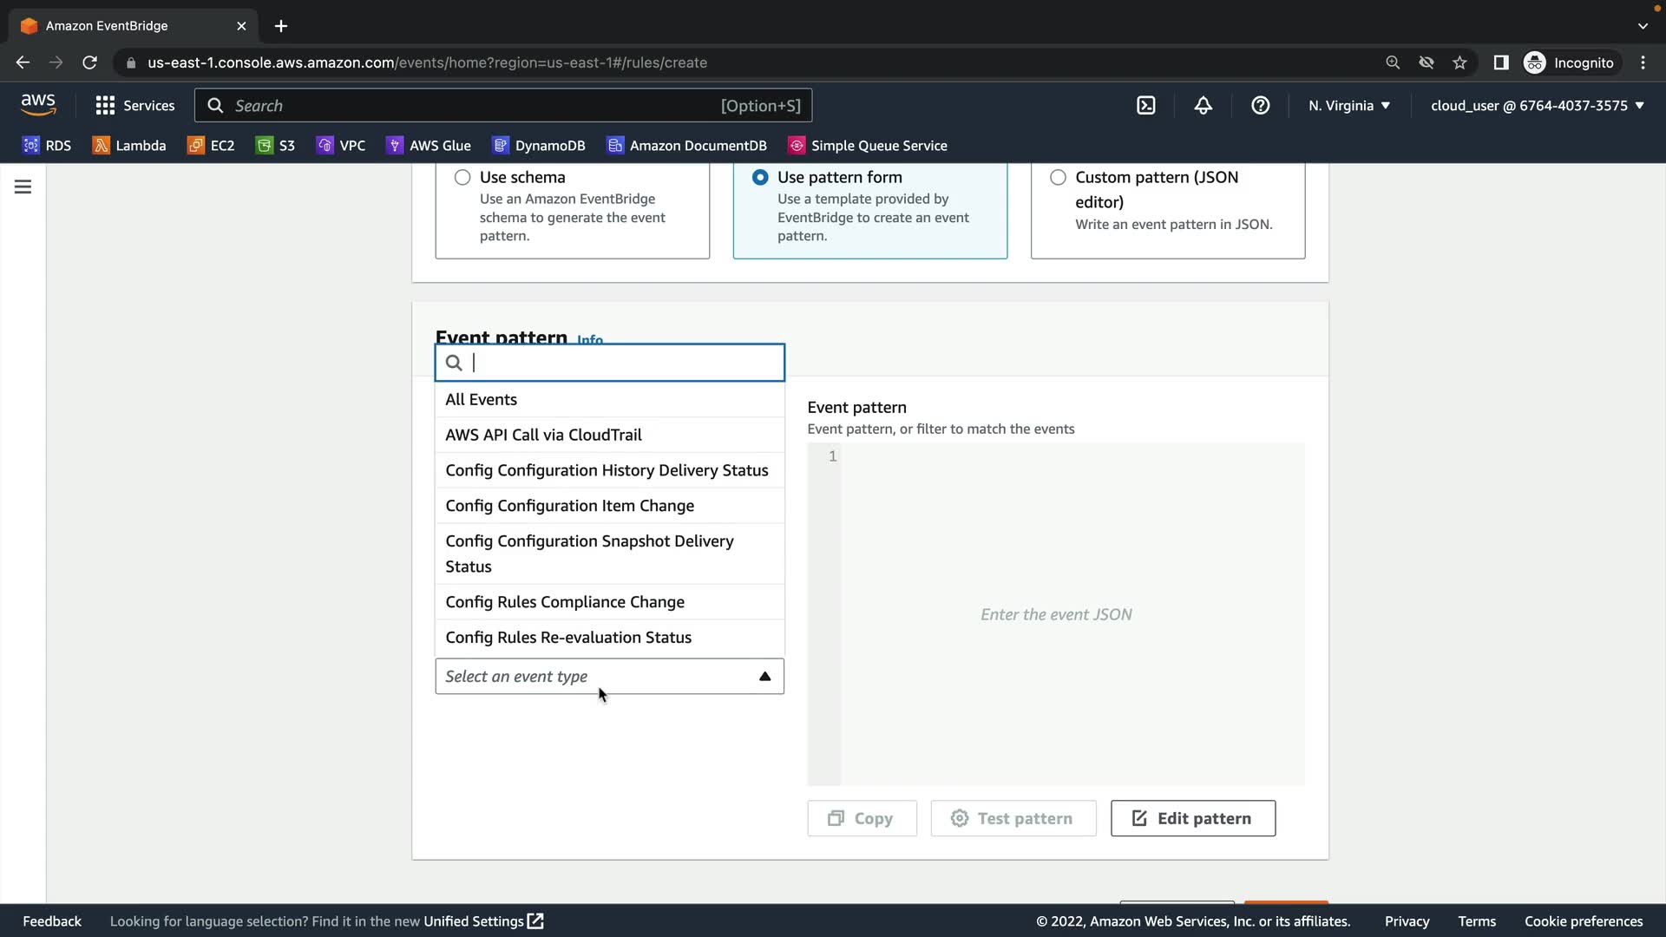Screen dimensions: 1666x937
Task: Go to AWS console home logo
Action: click(x=38, y=104)
